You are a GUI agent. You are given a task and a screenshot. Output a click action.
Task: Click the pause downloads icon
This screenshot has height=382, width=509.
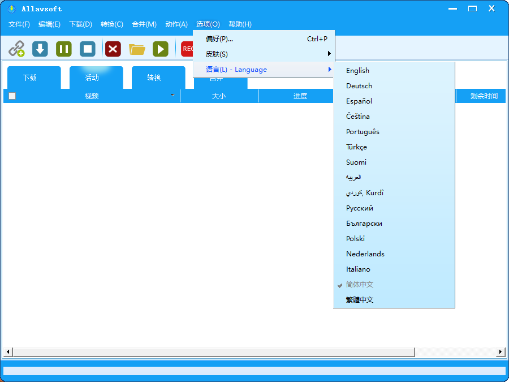[63, 49]
